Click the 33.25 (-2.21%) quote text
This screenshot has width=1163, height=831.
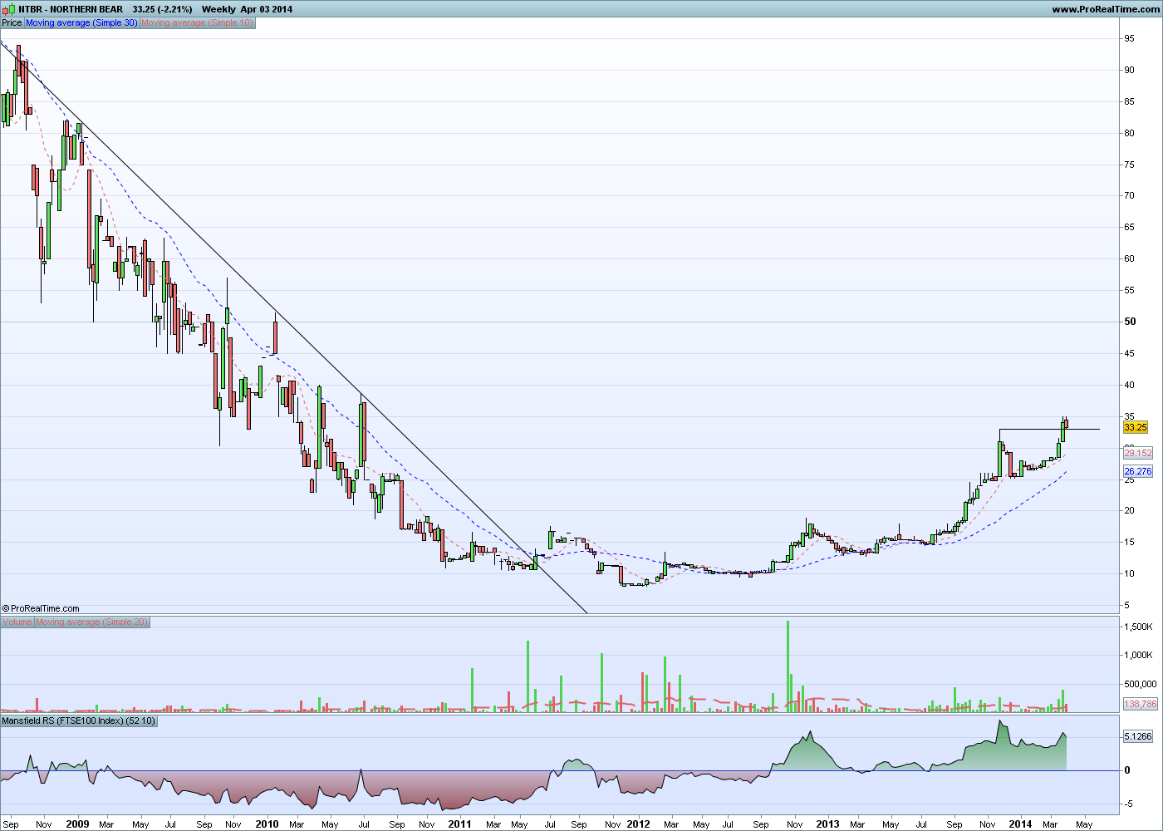[x=162, y=9]
